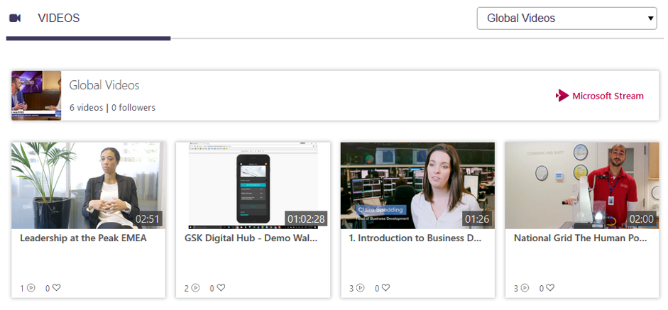Open GSK Digital Hub - Demo video title
This screenshot has height=310, width=668.
[251, 238]
